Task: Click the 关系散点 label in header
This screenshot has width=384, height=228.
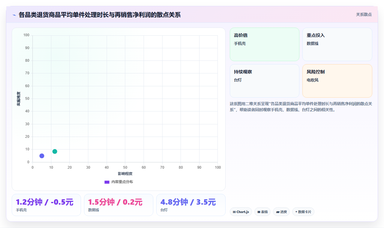Action: 364,14
